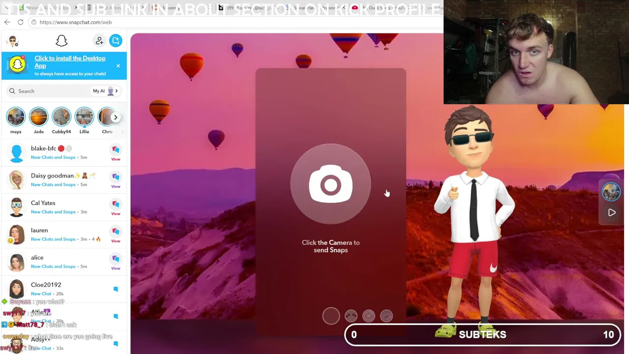Click the yellow Snapchat app icon in banner
The height and width of the screenshot is (354, 629).
[17, 65]
